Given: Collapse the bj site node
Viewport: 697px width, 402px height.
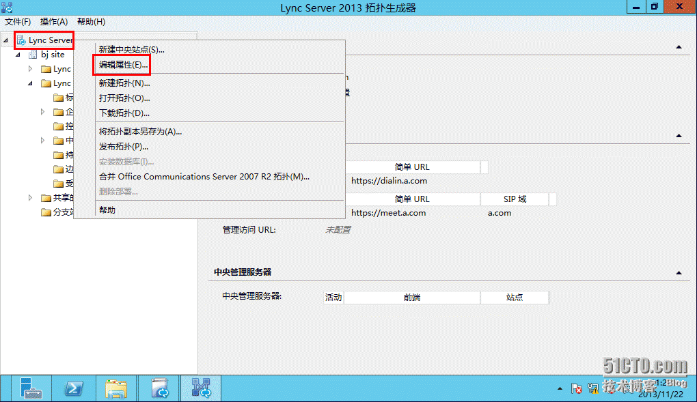Looking at the screenshot, I should (18, 55).
